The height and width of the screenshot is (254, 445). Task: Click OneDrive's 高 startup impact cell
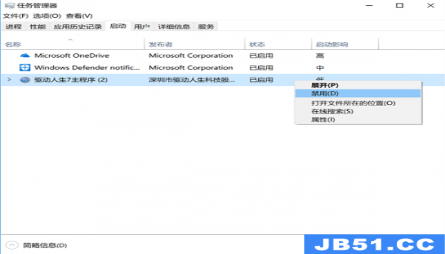pos(320,56)
